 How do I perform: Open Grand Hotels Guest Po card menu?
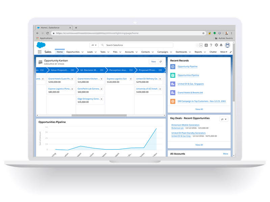72,79
